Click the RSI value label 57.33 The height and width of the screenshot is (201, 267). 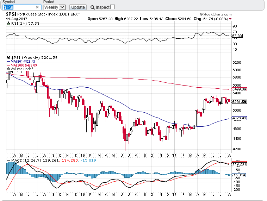(237, 36)
